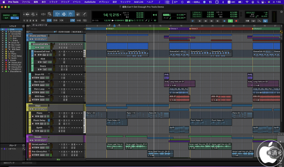The image size is (284, 167).
Task: Click the Go to End transport button
Action: click(217, 21)
